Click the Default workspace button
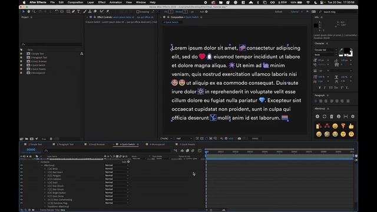This screenshot has height=212, width=377. pos(279,12)
